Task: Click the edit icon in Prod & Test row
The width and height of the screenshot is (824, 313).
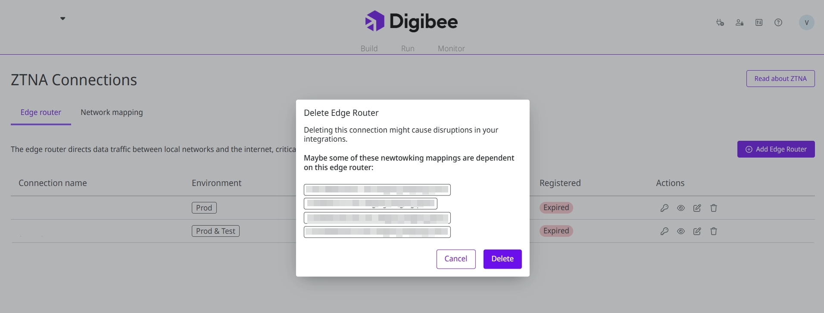Action: tap(697, 231)
